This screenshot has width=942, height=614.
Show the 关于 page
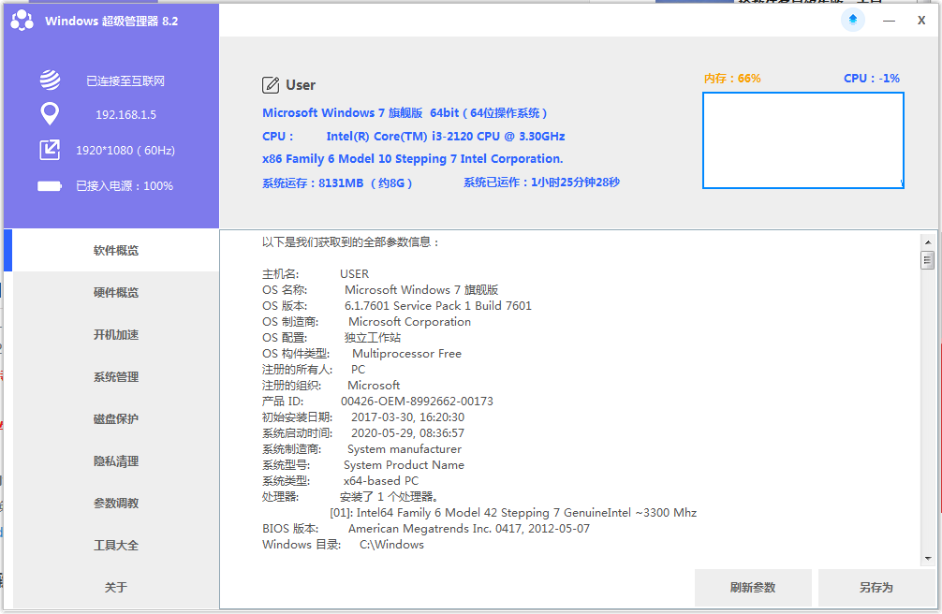(x=116, y=587)
